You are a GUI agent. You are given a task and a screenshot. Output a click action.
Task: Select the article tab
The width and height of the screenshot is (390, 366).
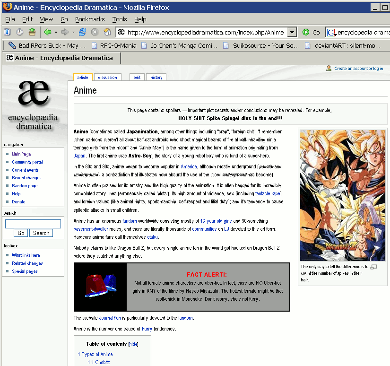point(83,78)
